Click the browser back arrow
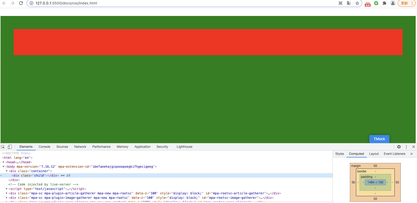The image size is (417, 203). click(x=4, y=3)
